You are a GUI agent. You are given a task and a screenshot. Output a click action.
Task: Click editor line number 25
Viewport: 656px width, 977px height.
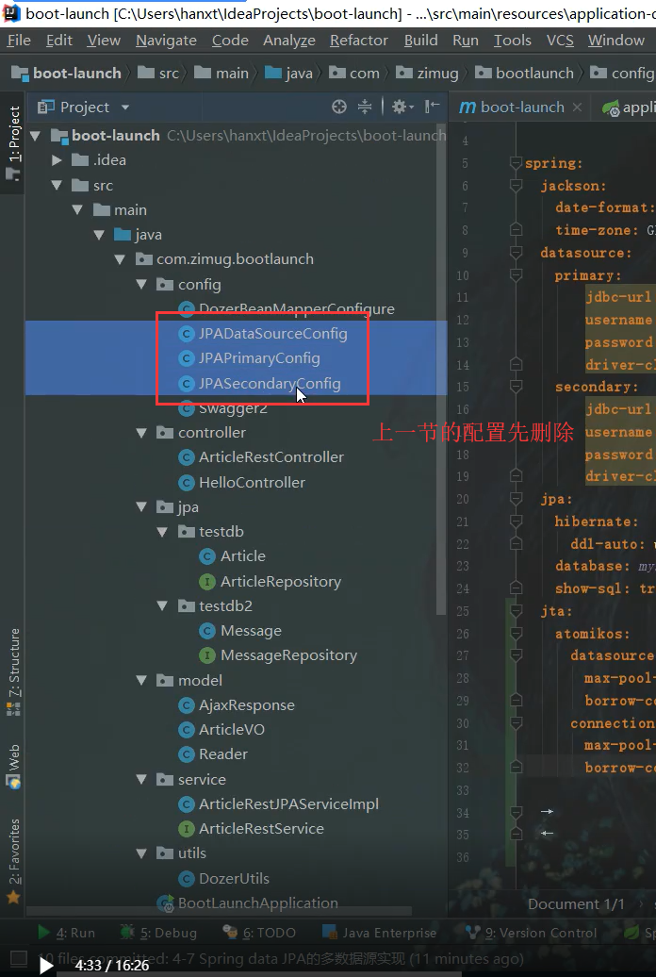click(x=462, y=611)
